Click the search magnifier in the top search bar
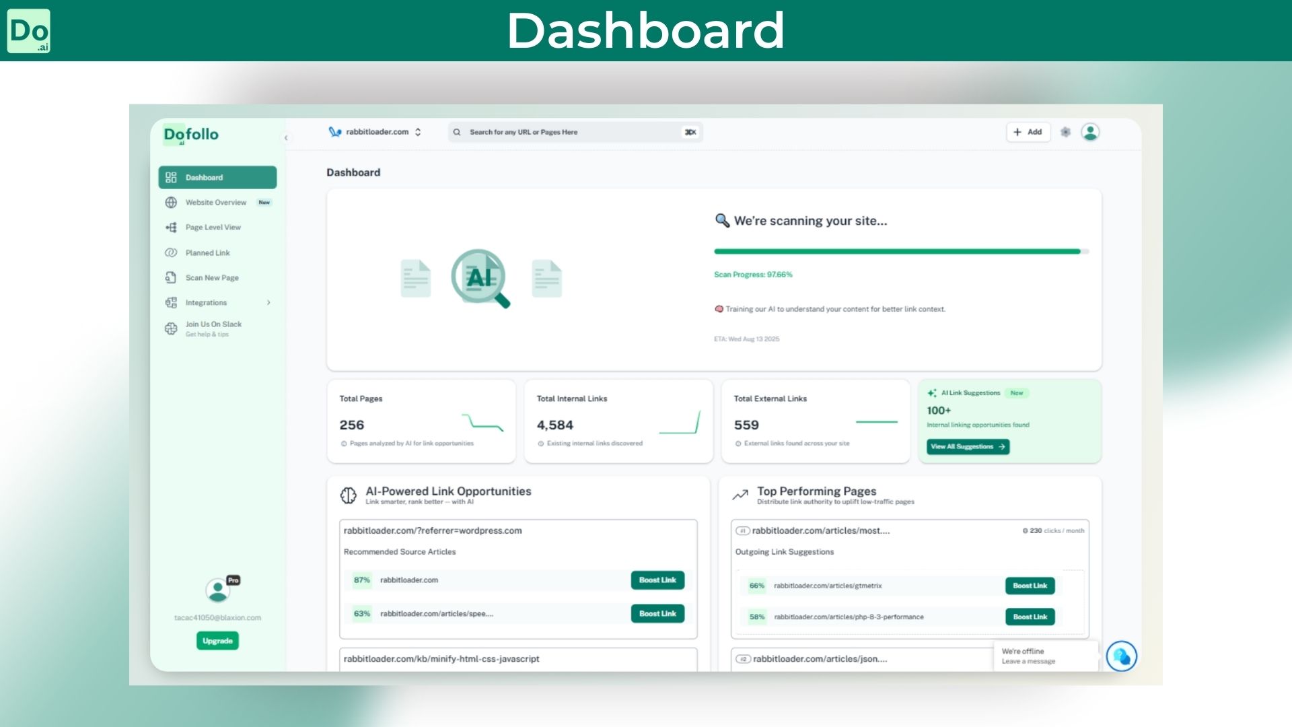Image resolution: width=1292 pixels, height=727 pixels. 457,132
